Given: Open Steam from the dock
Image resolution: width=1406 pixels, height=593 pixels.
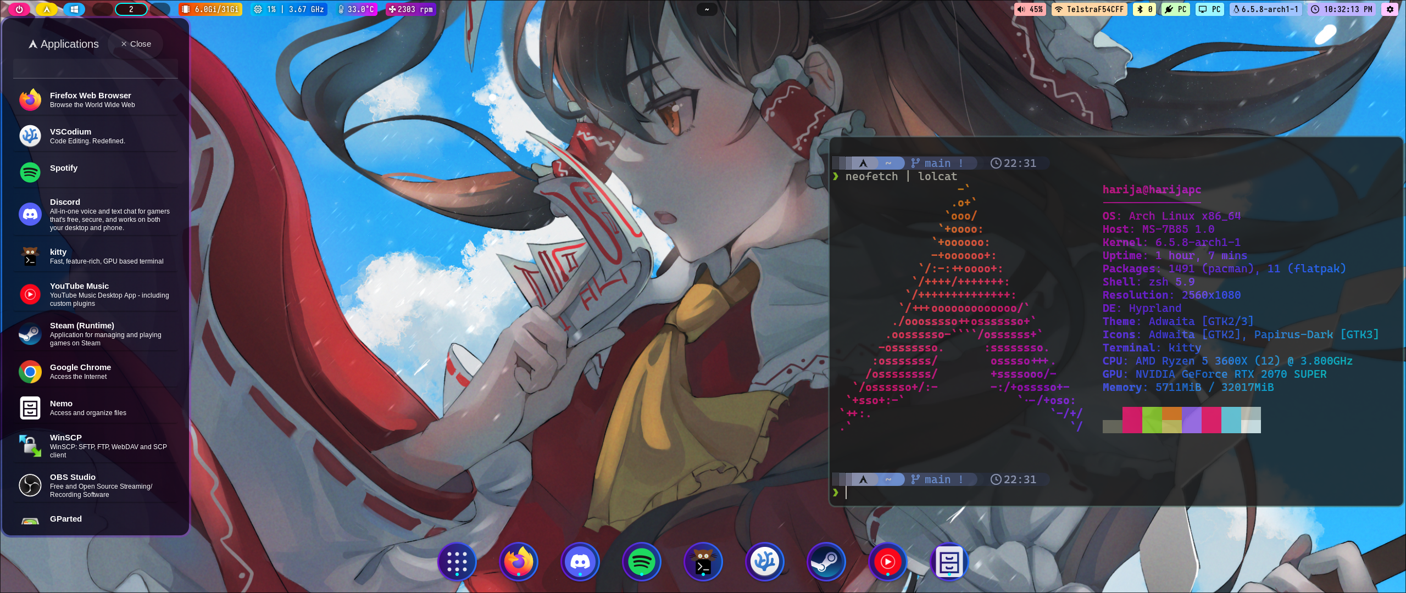Looking at the screenshot, I should click(x=826, y=561).
